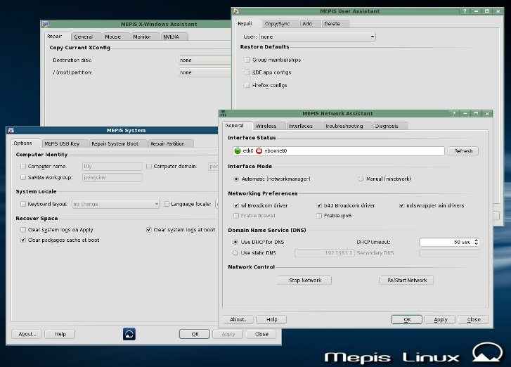Click the Refresh interface status button
511x367 pixels.
coord(463,151)
